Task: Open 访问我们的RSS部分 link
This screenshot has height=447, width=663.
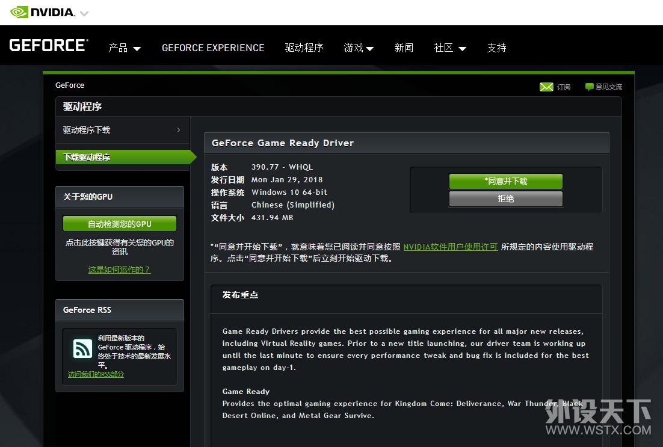Action: point(96,374)
